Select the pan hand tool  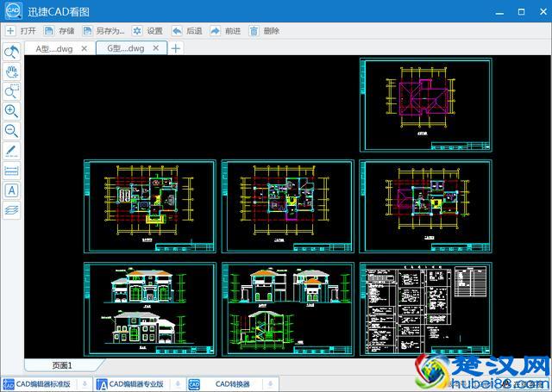point(12,72)
